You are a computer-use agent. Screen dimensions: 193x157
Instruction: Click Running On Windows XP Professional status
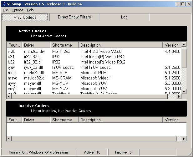(x=39, y=152)
